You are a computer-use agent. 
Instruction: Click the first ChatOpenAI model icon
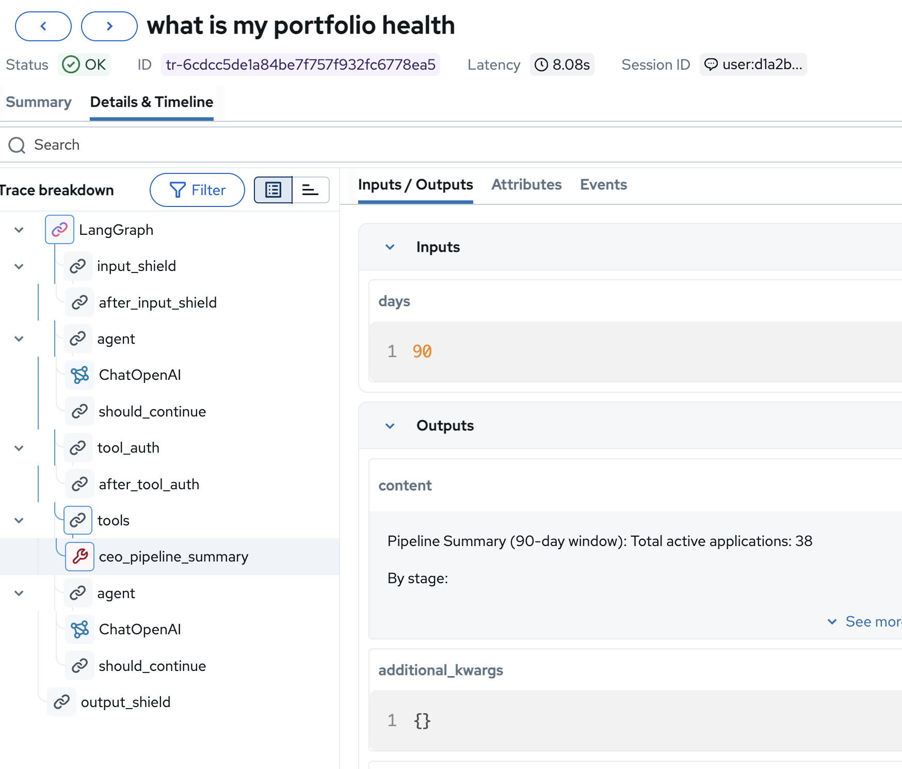click(x=80, y=375)
